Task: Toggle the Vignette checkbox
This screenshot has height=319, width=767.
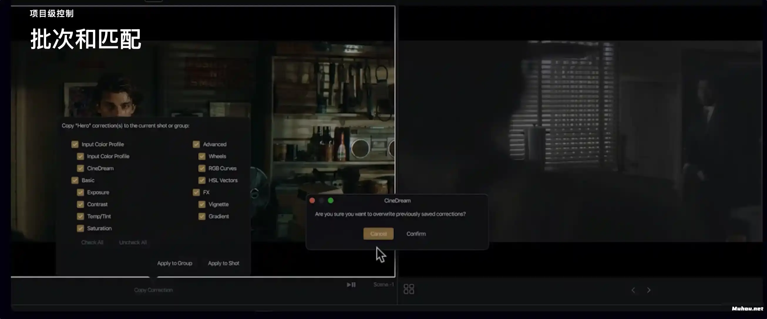Action: pyautogui.click(x=202, y=204)
